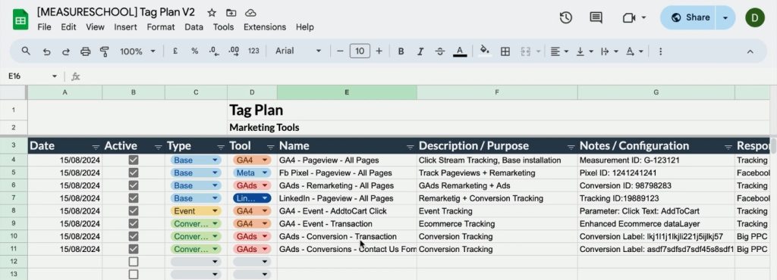
Task: Open the borders tool
Action: click(x=505, y=51)
